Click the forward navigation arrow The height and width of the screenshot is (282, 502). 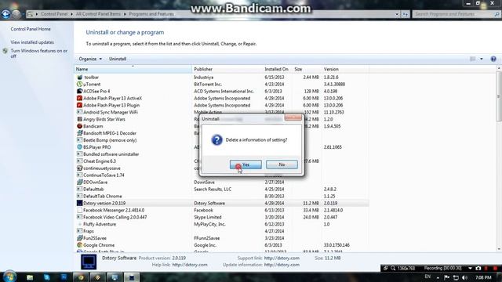tap(16, 14)
